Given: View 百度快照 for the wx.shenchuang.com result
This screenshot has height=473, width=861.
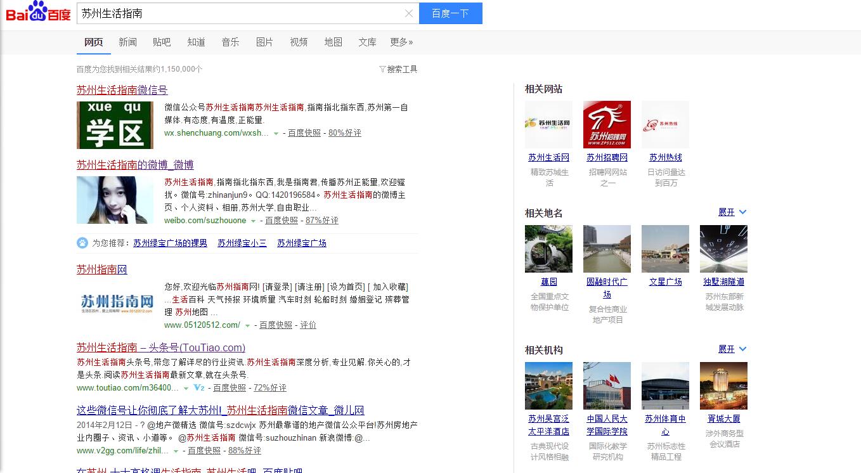Looking at the screenshot, I should pos(304,133).
